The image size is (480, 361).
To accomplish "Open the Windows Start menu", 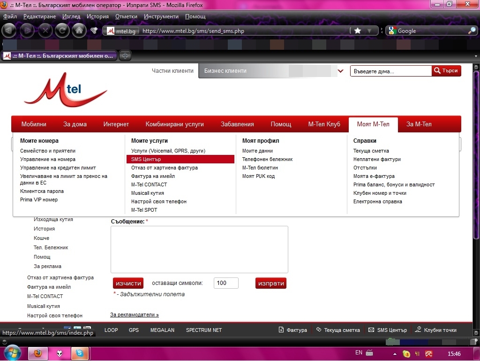I will coord(12,353).
